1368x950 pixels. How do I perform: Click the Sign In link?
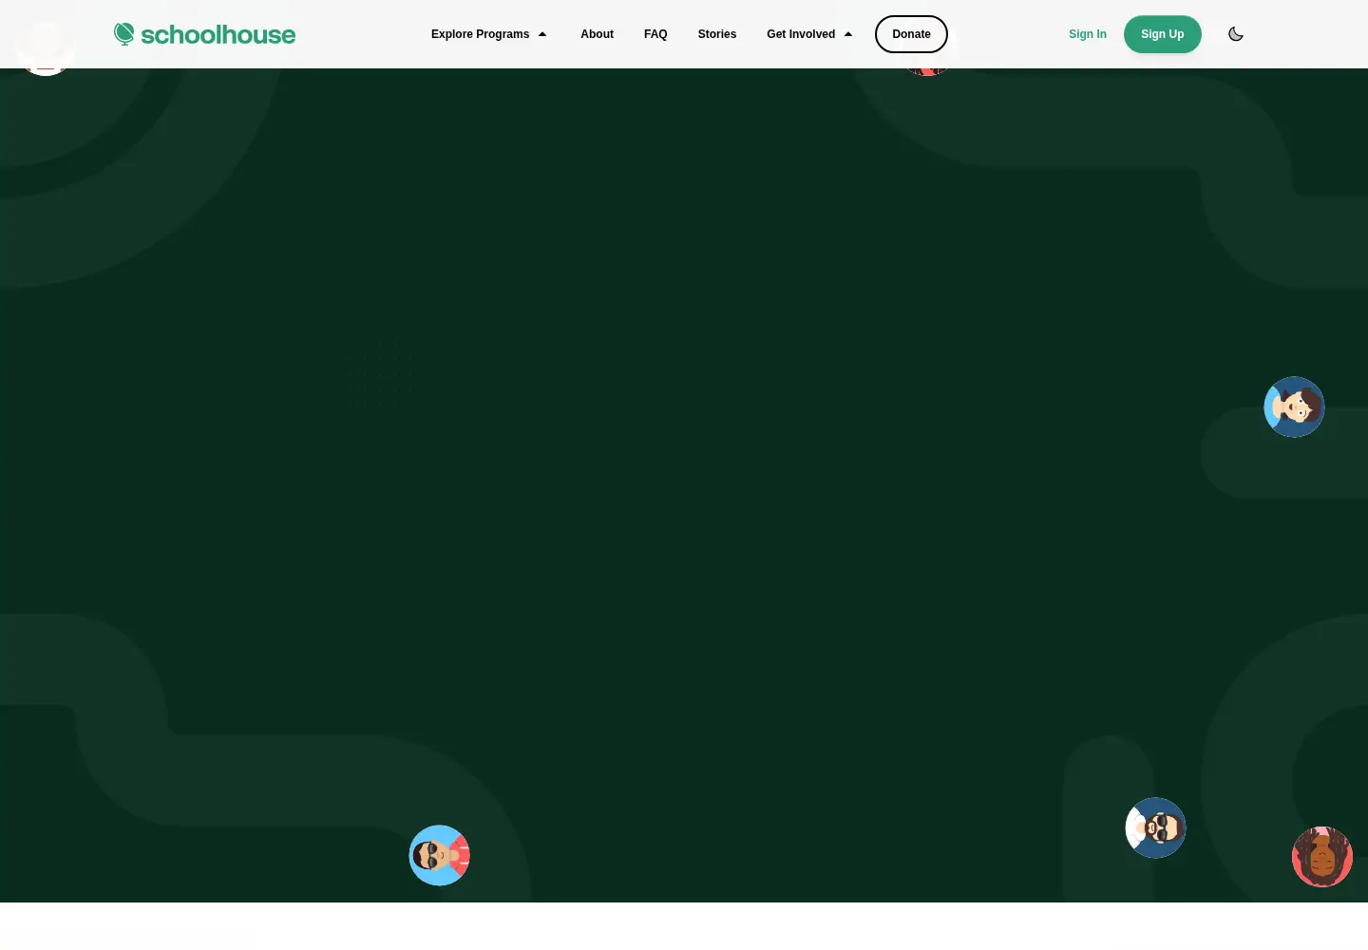coord(1088,34)
